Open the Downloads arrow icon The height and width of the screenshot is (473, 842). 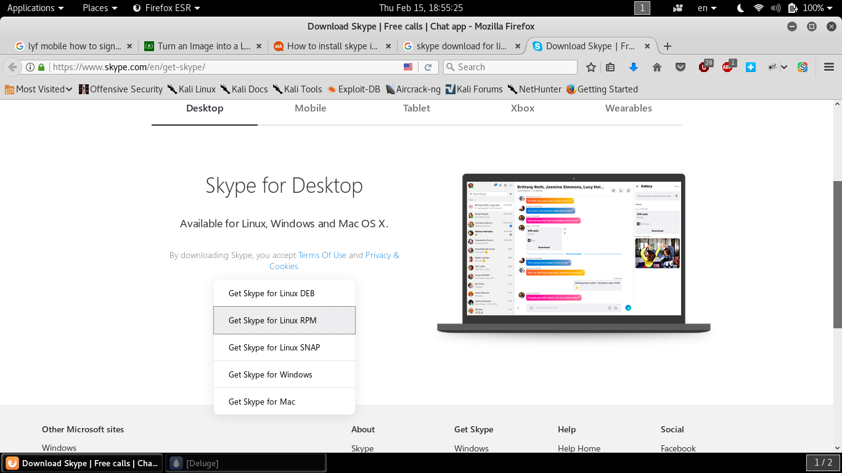(633, 67)
